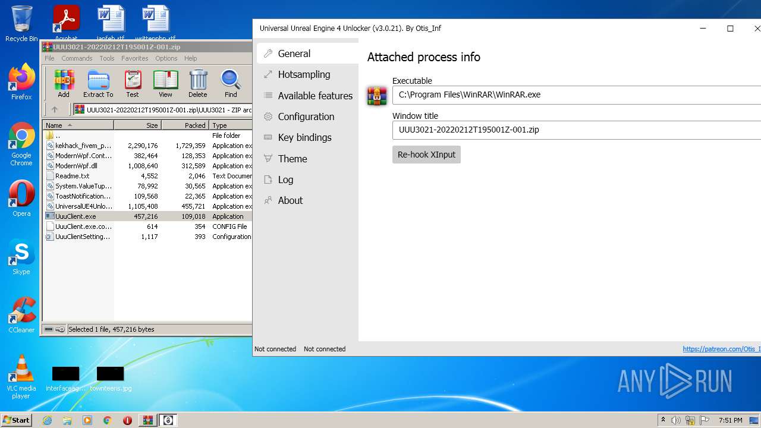761x428 pixels.
Task: Select Readme.txt file row
Action: 148,176
